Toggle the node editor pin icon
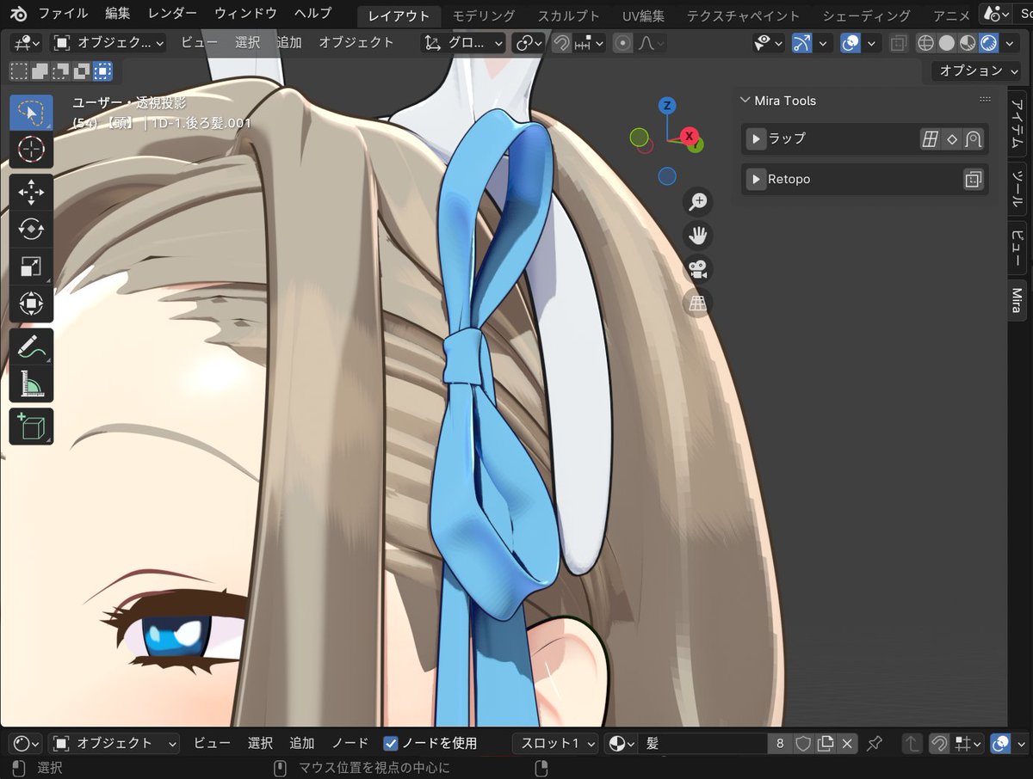 [x=875, y=743]
